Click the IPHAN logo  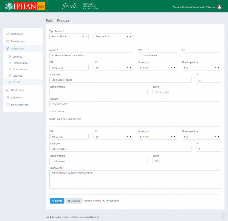(25, 6)
